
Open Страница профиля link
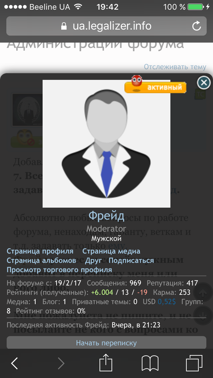coord(40,251)
